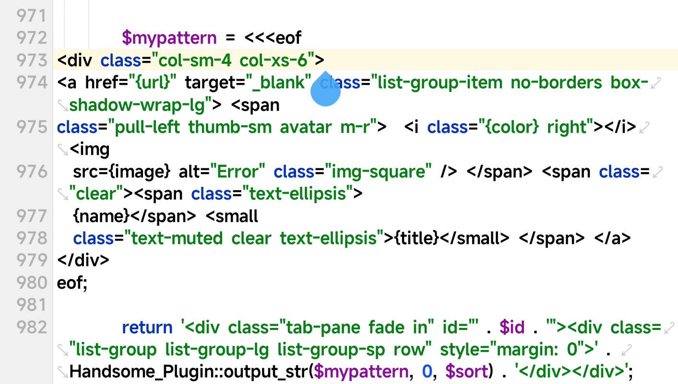Click line number 982 in gutter
The width and height of the screenshot is (678, 384).
coord(32,327)
